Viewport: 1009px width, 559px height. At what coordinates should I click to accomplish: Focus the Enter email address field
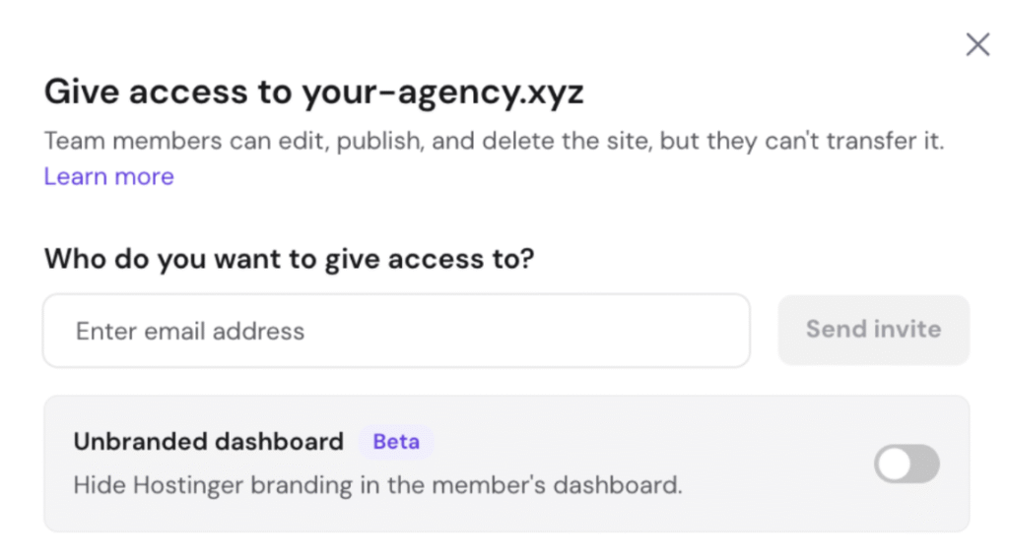[396, 331]
